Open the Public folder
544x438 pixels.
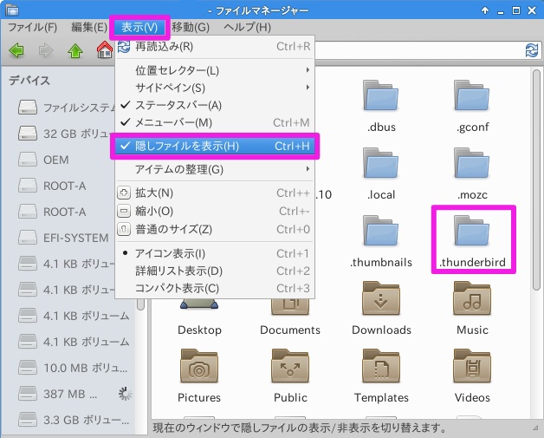(x=290, y=376)
